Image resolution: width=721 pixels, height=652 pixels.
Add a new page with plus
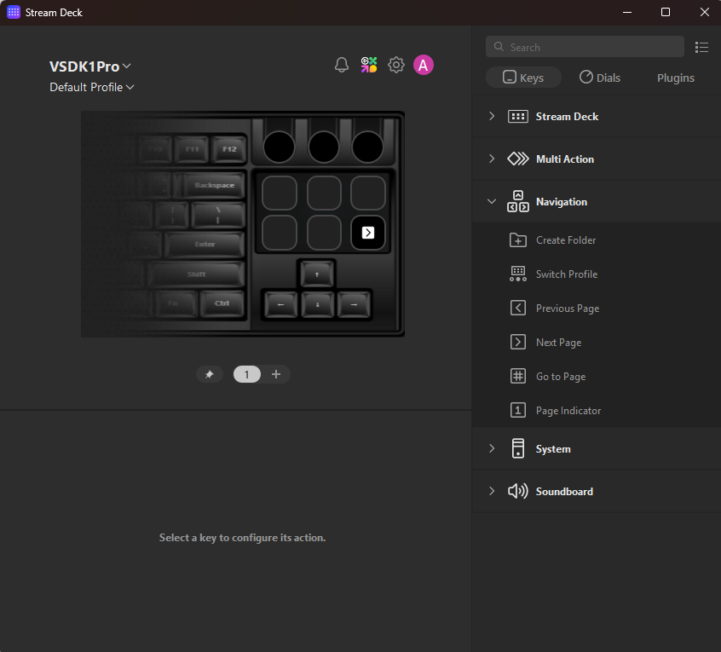(x=276, y=374)
